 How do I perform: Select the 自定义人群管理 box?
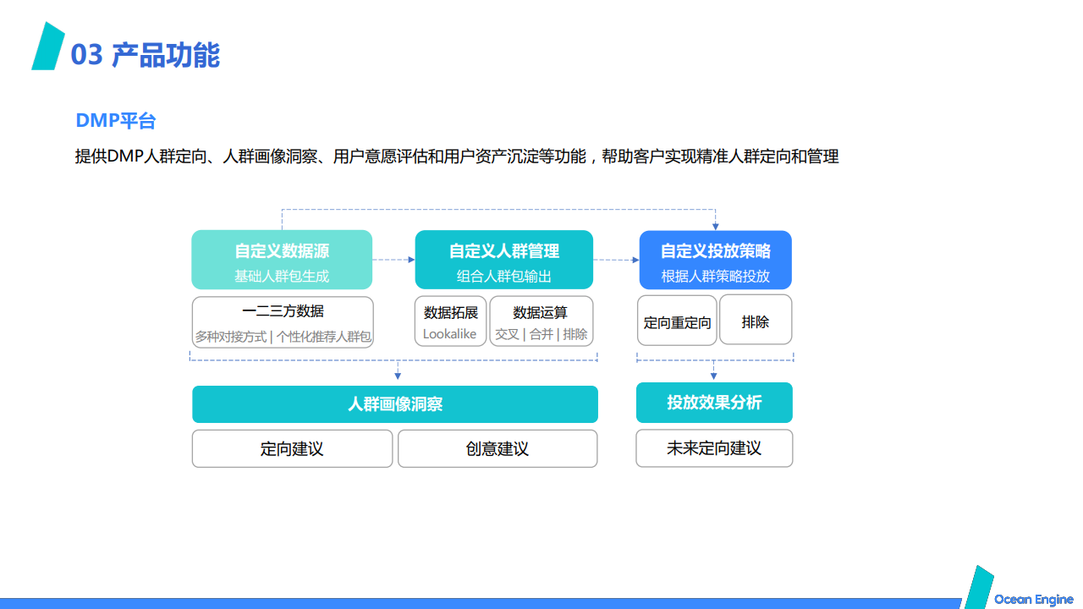pos(504,260)
